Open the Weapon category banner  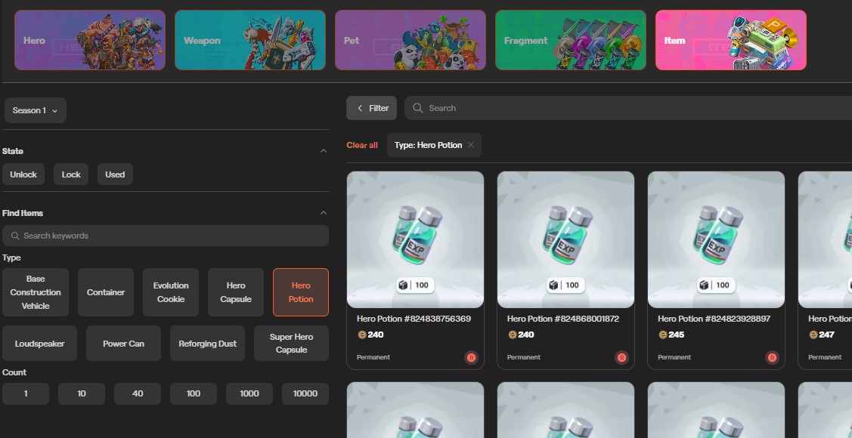pos(250,40)
